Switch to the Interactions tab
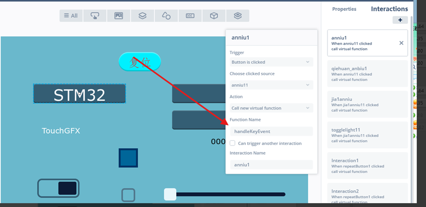Screen dimensions: 426x207 coord(390,9)
